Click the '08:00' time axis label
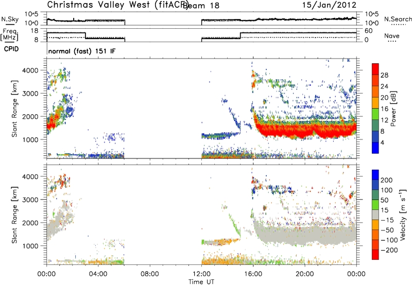412x285 pixels. (150, 274)
